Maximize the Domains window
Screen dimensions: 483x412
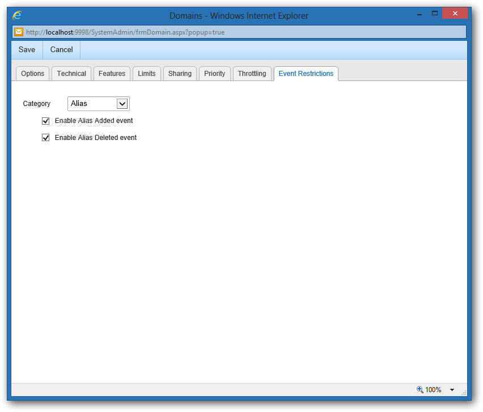(435, 13)
